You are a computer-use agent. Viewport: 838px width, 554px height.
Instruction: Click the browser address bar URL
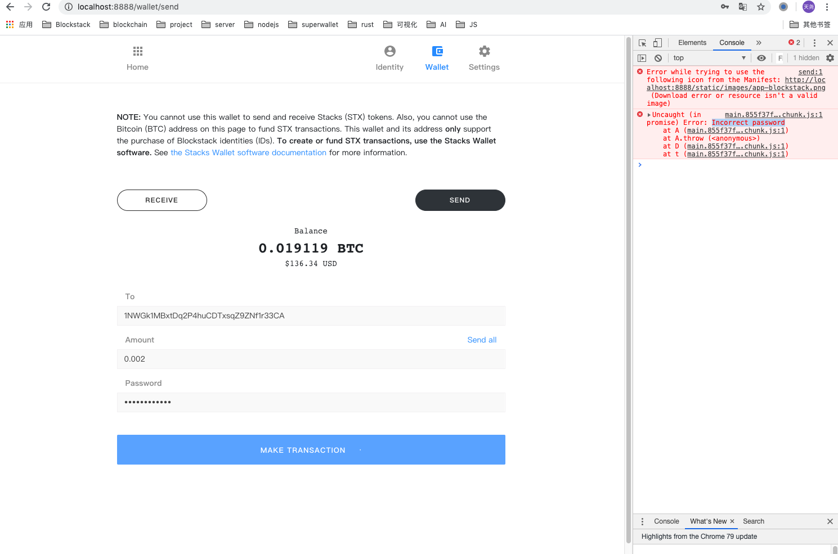[x=128, y=7]
